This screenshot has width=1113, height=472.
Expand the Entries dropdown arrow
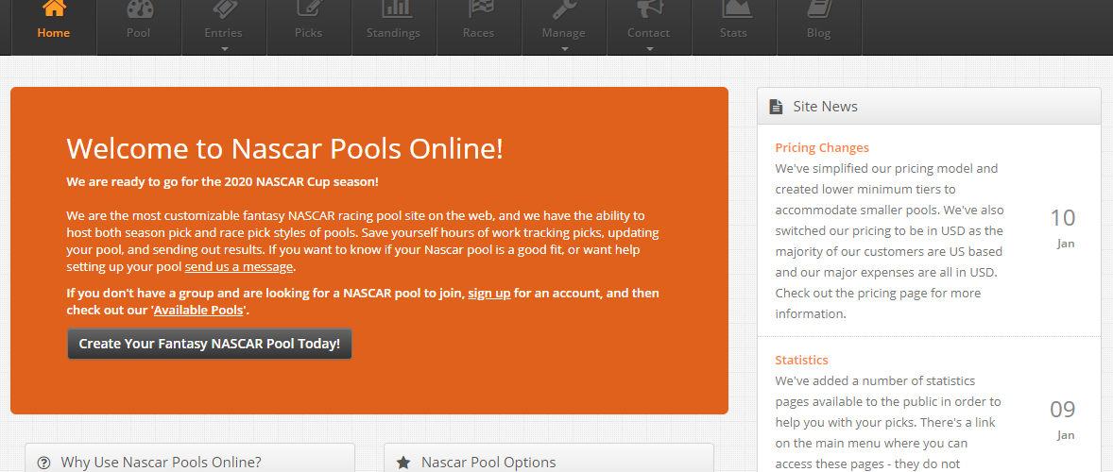point(224,49)
